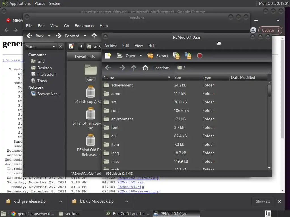
Task: Open the Archive menu
Action: [111, 45]
